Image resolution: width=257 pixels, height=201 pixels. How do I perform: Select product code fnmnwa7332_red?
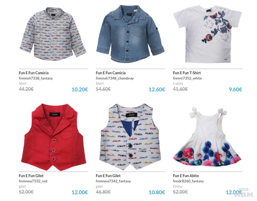(x=33, y=181)
